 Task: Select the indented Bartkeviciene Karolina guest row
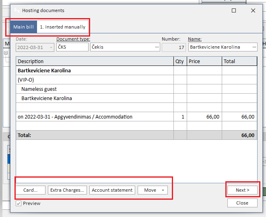tap(136, 98)
